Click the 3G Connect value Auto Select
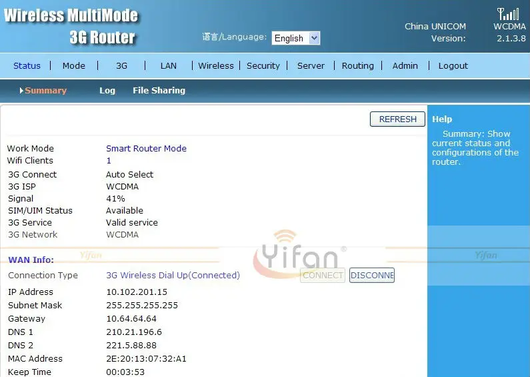 tap(129, 174)
